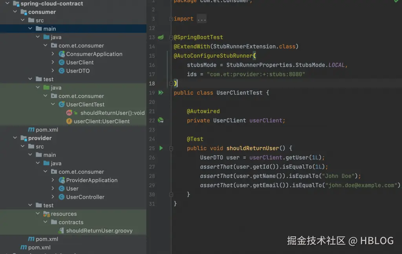The image size is (402, 254).
Task: Click the @Autowired annotation
Action: pos(203,111)
